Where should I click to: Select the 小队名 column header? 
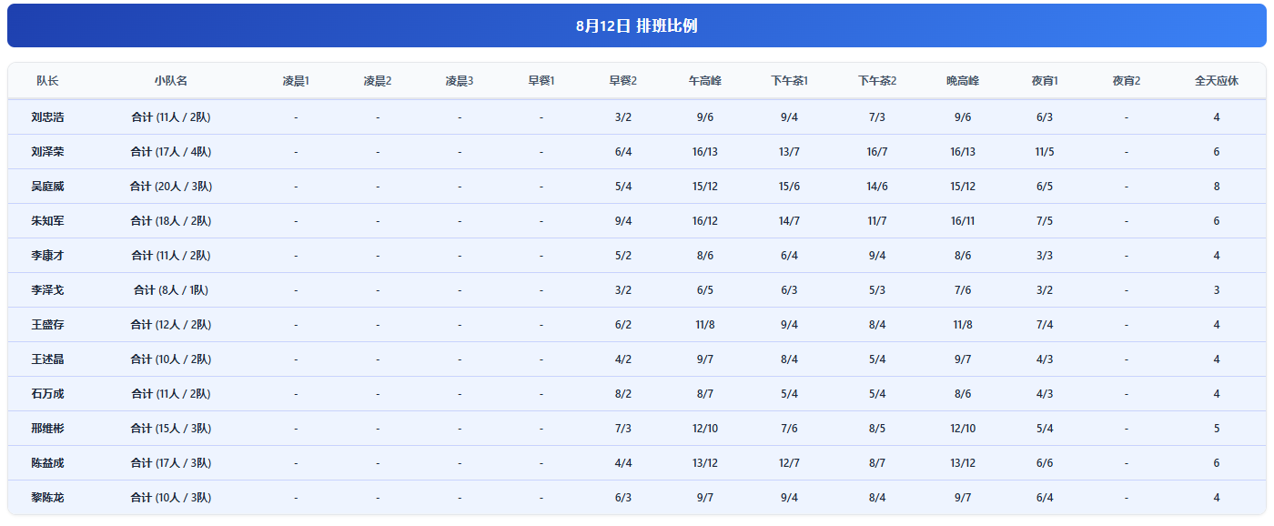[170, 81]
